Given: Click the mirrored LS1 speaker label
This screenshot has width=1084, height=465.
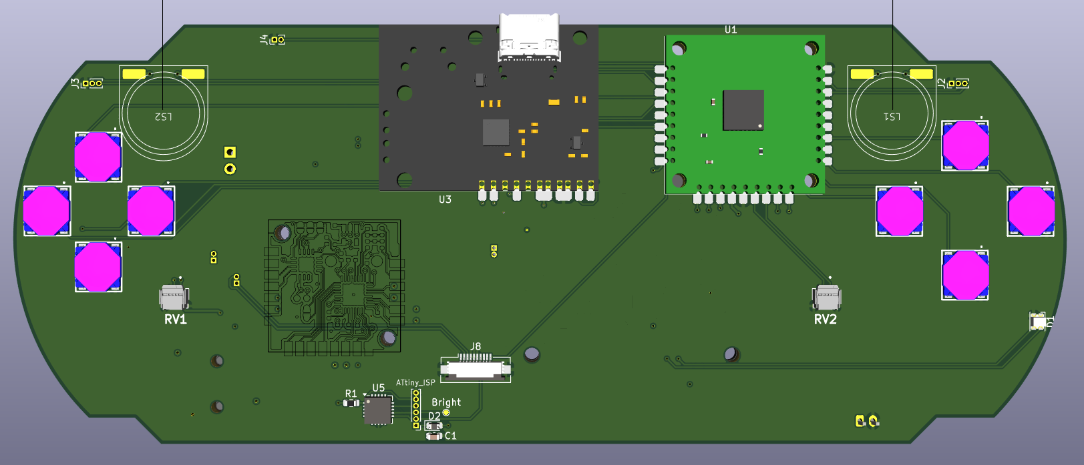Looking at the screenshot, I should [x=892, y=117].
